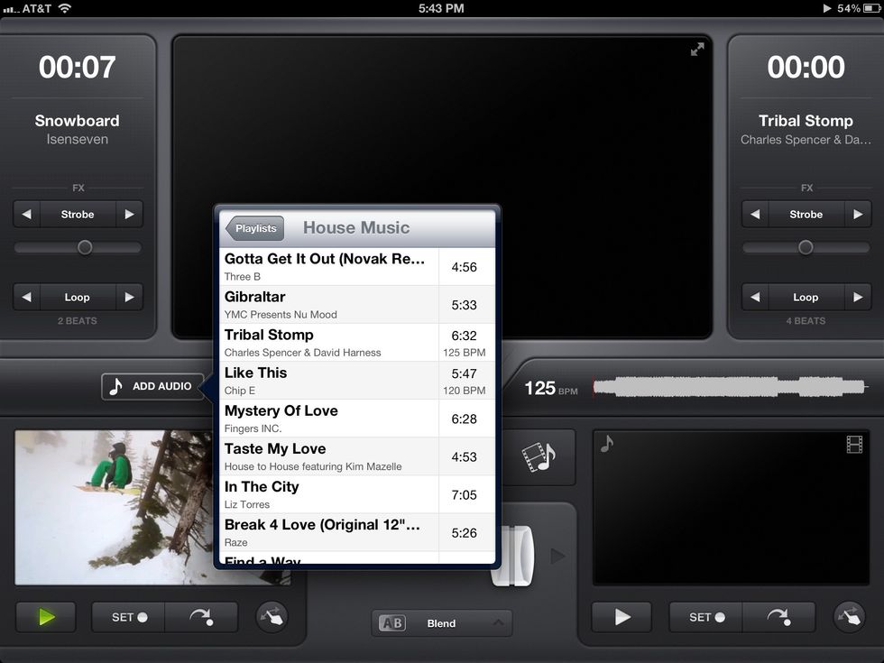
Task: Click the 00:00 timer on right deck
Action: 806,67
